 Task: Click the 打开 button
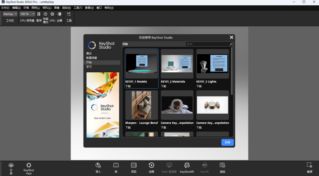point(227,142)
